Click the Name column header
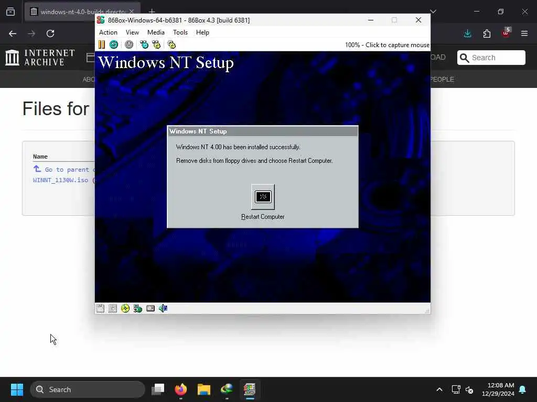 click(40, 157)
